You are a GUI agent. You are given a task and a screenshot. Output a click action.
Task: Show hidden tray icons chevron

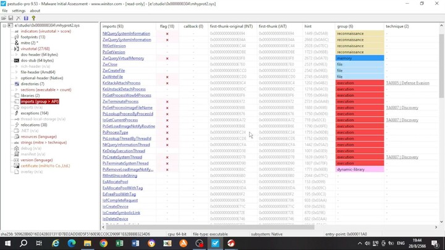tap(360, 243)
